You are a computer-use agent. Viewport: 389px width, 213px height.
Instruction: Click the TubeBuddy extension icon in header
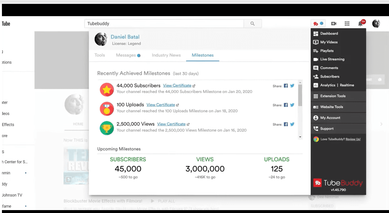click(318, 24)
